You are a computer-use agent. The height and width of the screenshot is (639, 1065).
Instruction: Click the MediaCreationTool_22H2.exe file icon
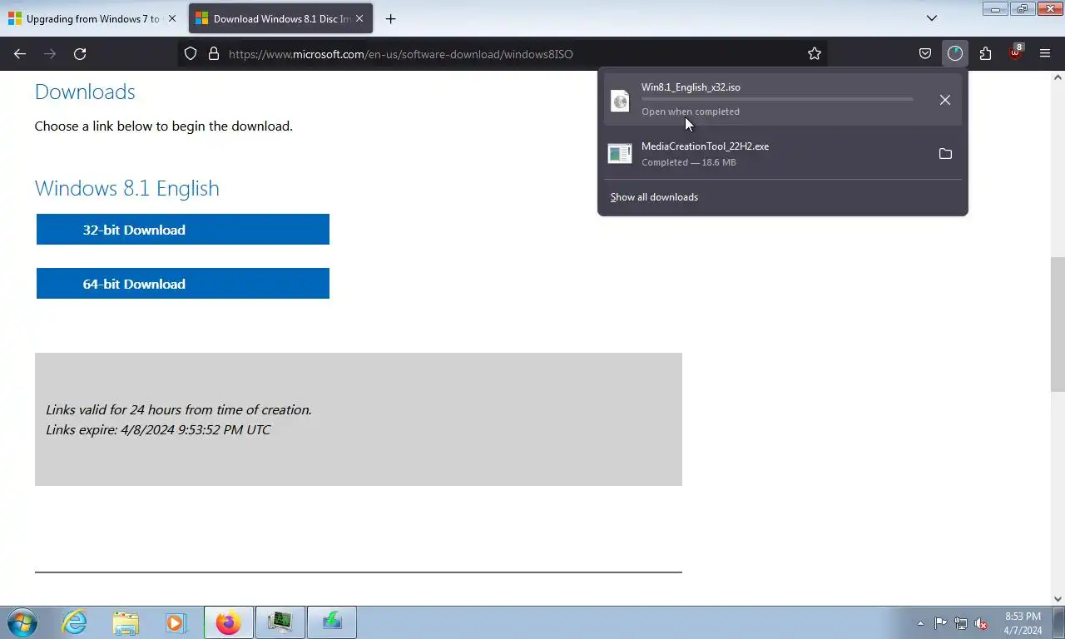(x=620, y=154)
